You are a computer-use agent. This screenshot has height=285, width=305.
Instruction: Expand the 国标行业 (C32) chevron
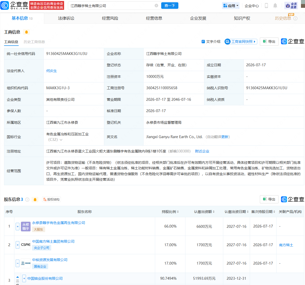(x=61, y=140)
